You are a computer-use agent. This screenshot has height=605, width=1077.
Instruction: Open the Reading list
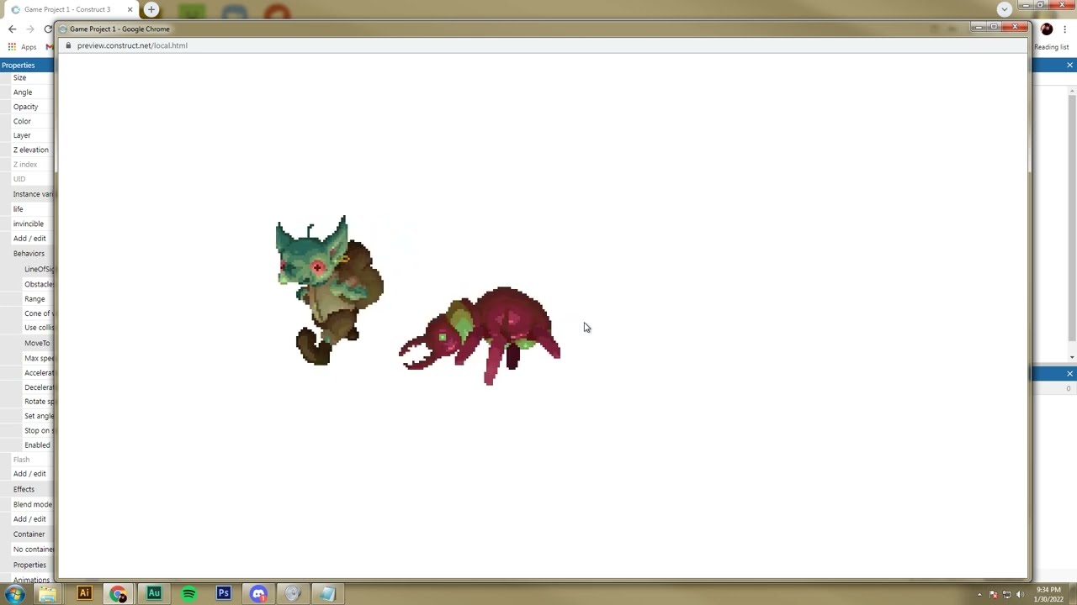click(1051, 47)
